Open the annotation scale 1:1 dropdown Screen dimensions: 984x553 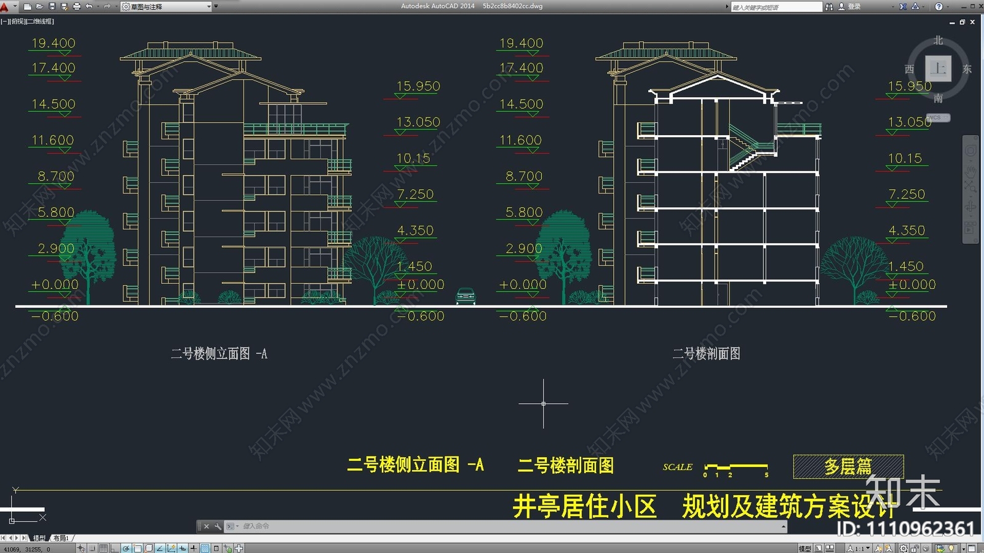(x=858, y=549)
